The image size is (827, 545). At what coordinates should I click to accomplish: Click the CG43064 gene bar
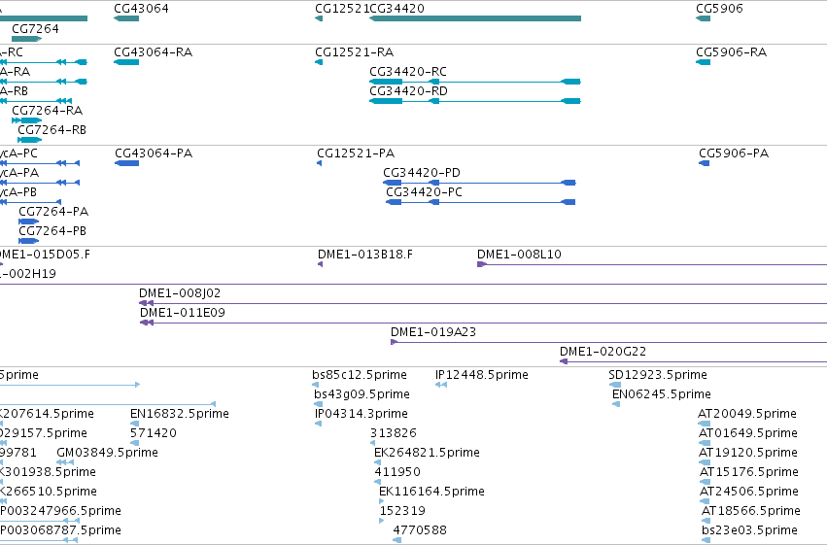tap(126, 18)
